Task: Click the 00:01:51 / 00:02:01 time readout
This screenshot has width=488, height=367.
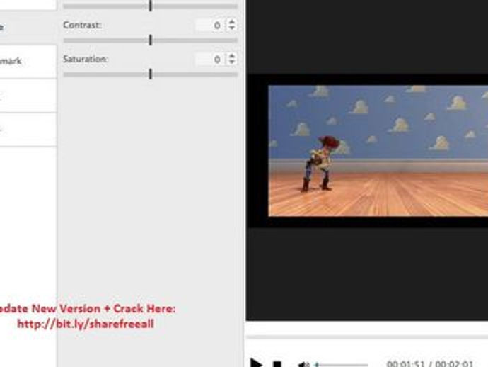Action: (430, 363)
